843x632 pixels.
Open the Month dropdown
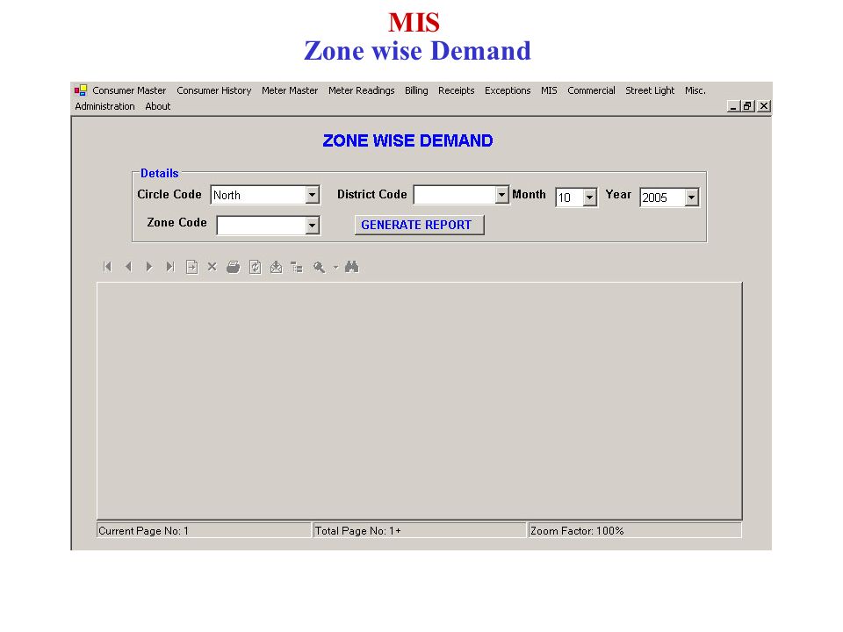[x=589, y=197]
